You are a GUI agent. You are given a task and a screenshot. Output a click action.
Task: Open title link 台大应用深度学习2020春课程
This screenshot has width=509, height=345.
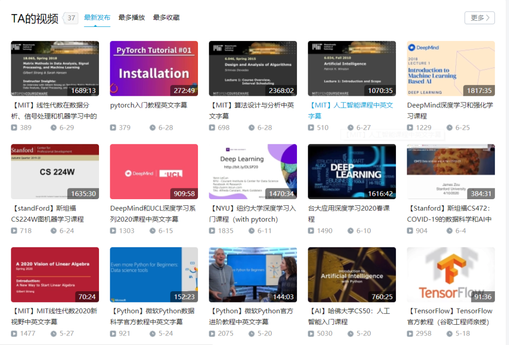coord(349,214)
